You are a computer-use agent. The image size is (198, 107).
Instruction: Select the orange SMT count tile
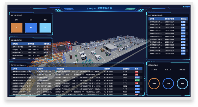[x=17, y=28]
